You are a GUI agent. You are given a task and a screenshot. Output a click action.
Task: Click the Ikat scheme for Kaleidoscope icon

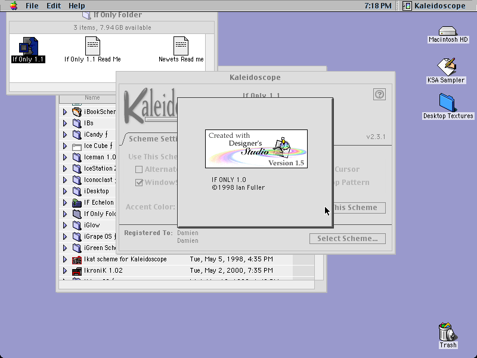(x=77, y=260)
